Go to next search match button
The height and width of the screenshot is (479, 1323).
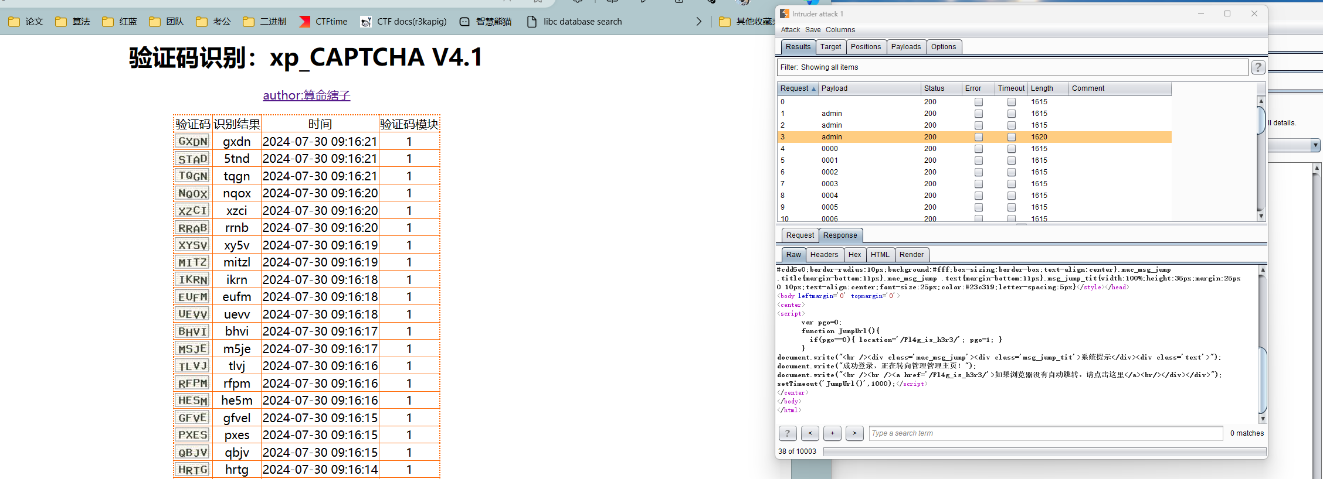click(x=854, y=433)
